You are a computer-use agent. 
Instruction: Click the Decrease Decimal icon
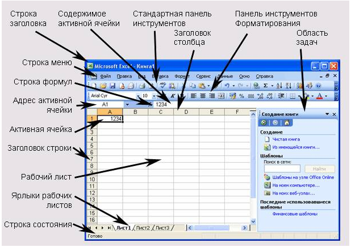tap(270, 96)
